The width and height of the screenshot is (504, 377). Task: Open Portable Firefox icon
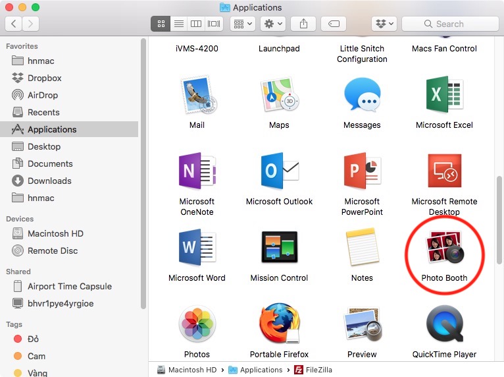pyautogui.click(x=280, y=323)
